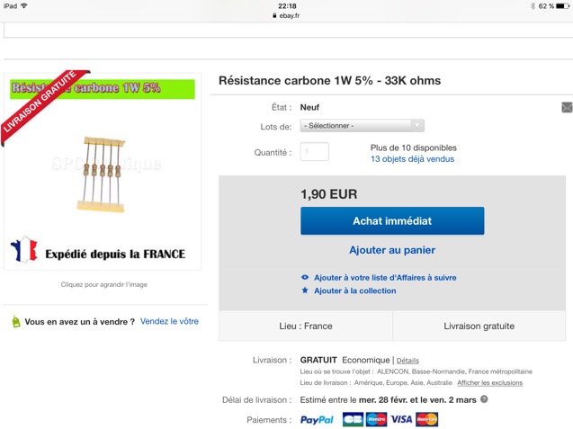Click the green price tag icon
The width and height of the screenshot is (573, 429).
pyautogui.click(x=15, y=321)
